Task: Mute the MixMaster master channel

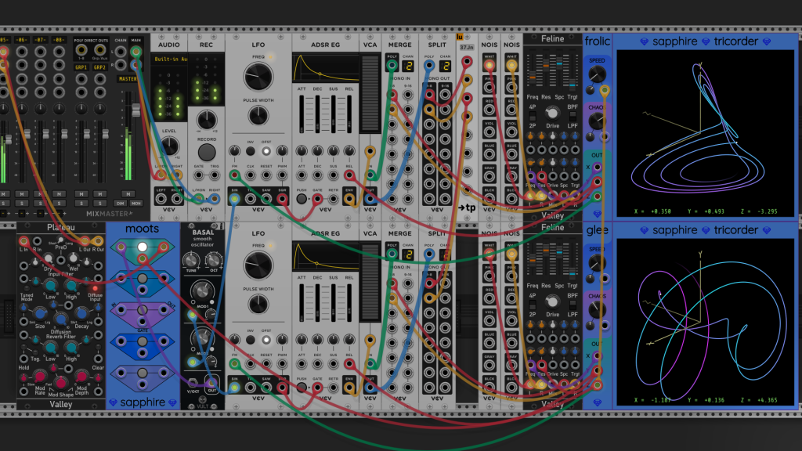Action: point(128,194)
